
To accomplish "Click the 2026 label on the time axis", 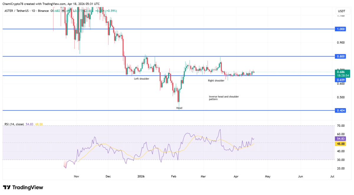I will point(141,176).
